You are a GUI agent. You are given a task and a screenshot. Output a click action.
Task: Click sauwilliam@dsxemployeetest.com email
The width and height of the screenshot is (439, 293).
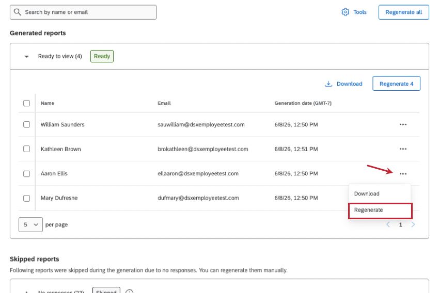pos(201,124)
